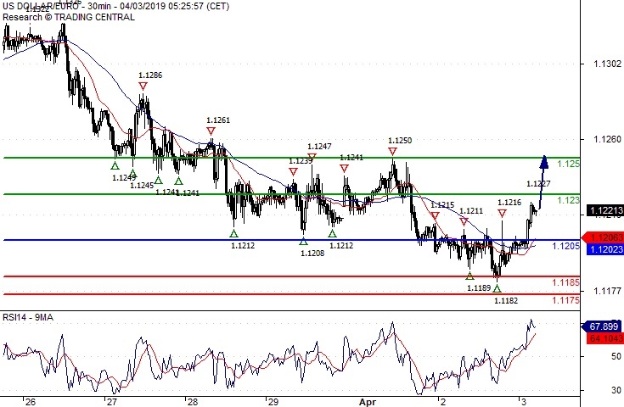
Task: Select the green triangle marker above 1.1182
Action: point(497,288)
